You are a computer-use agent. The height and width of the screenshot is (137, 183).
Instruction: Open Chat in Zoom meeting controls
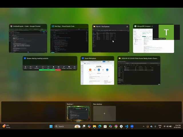(43, 67)
